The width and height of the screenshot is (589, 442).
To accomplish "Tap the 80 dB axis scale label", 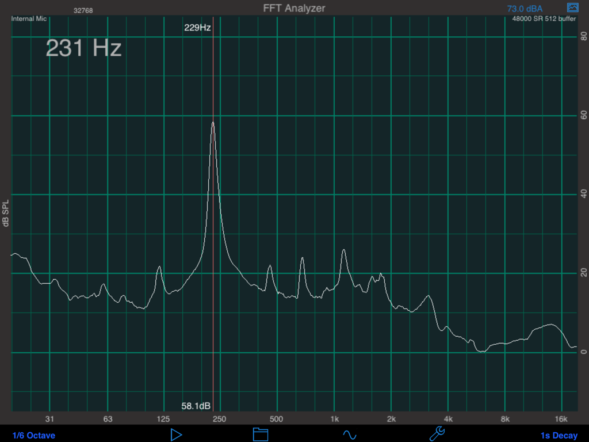I will pyautogui.click(x=584, y=36).
